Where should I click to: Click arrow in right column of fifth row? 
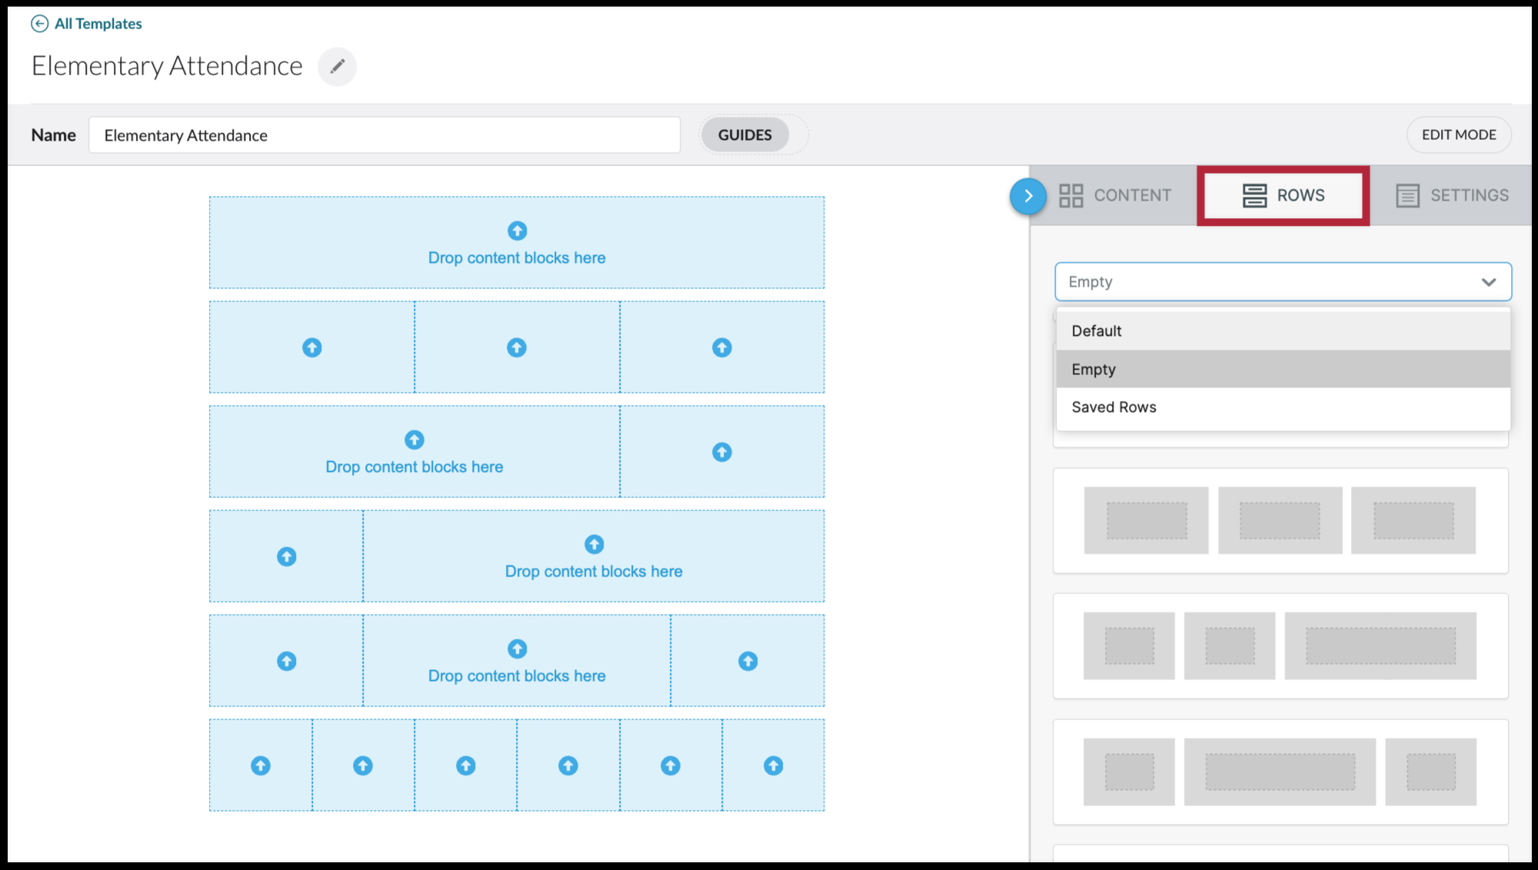click(747, 661)
